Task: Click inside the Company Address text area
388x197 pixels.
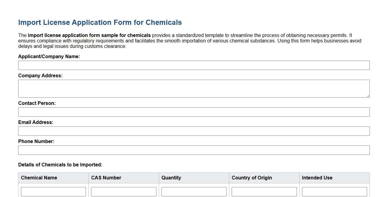Action: [x=194, y=88]
